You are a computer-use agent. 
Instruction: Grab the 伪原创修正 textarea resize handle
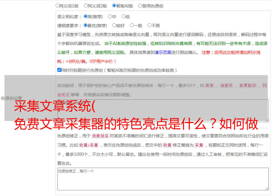pos(267,189)
